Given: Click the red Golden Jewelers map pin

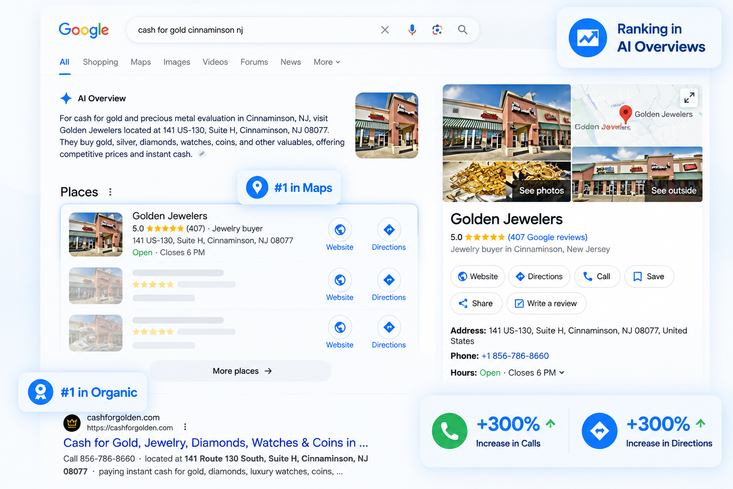Looking at the screenshot, I should [x=625, y=114].
